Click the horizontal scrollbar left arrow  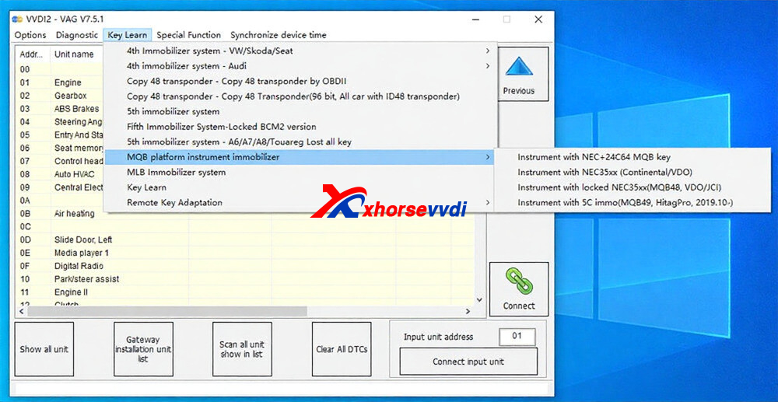click(21, 311)
